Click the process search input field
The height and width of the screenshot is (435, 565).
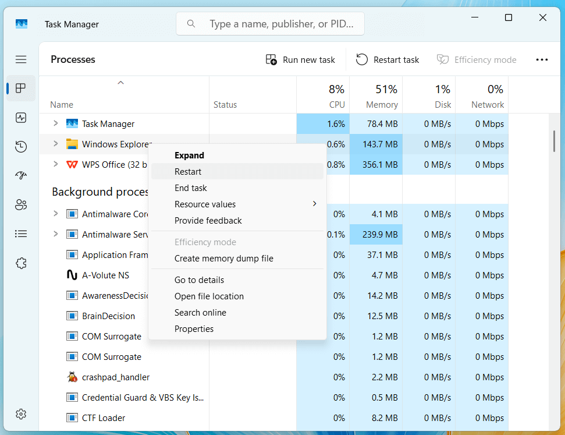pos(280,24)
